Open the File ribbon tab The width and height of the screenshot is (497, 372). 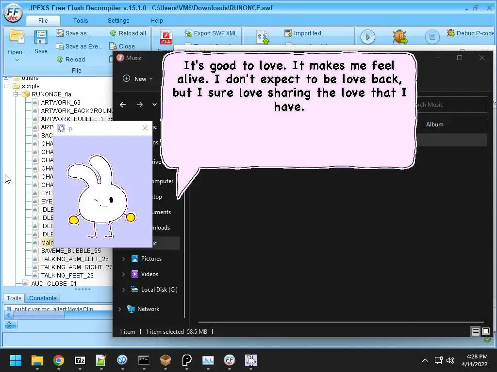tap(43, 20)
